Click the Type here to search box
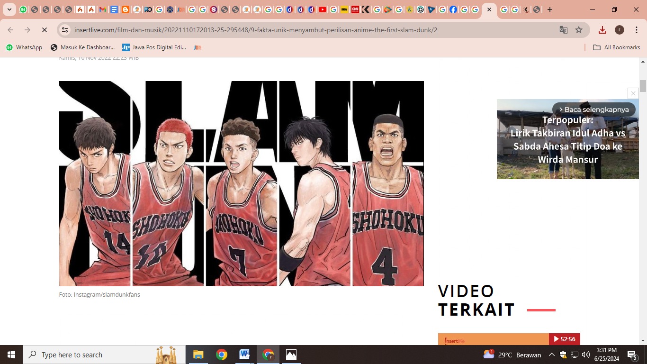Screen dimensions: 647x364 (x=104, y=355)
